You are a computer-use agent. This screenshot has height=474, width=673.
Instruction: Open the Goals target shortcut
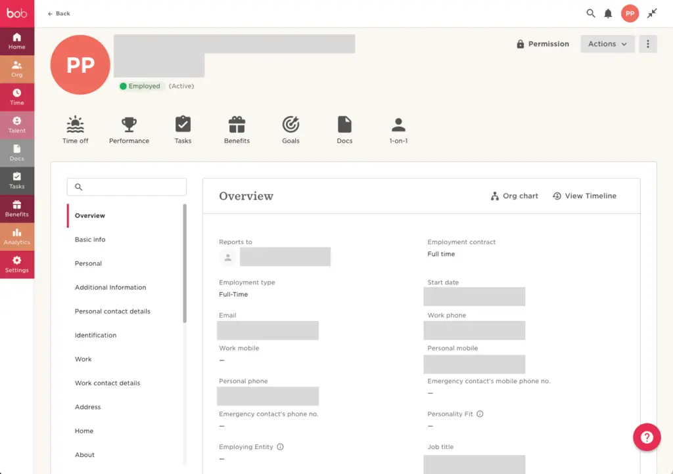pos(290,129)
